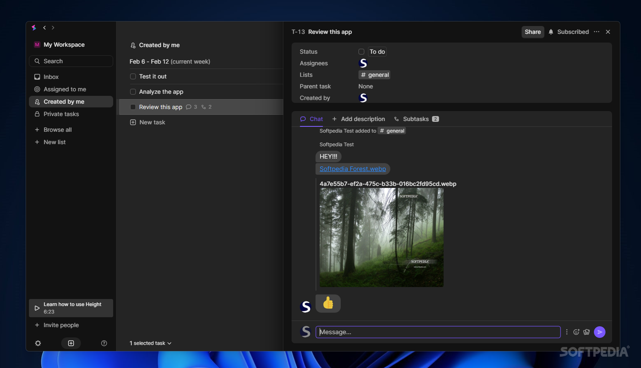Click the HEY!!! chat message

328,157
